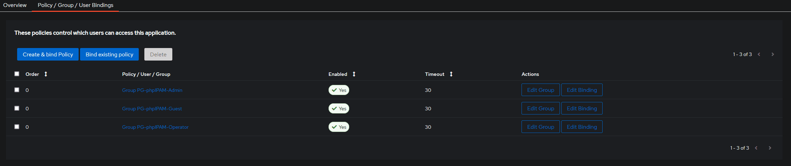Open the Group PG-phpIPAM-Admin link

pos(152,90)
